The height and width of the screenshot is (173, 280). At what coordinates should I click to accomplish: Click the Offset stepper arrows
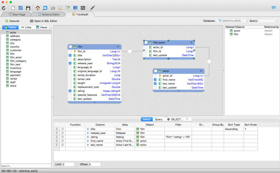(103, 164)
